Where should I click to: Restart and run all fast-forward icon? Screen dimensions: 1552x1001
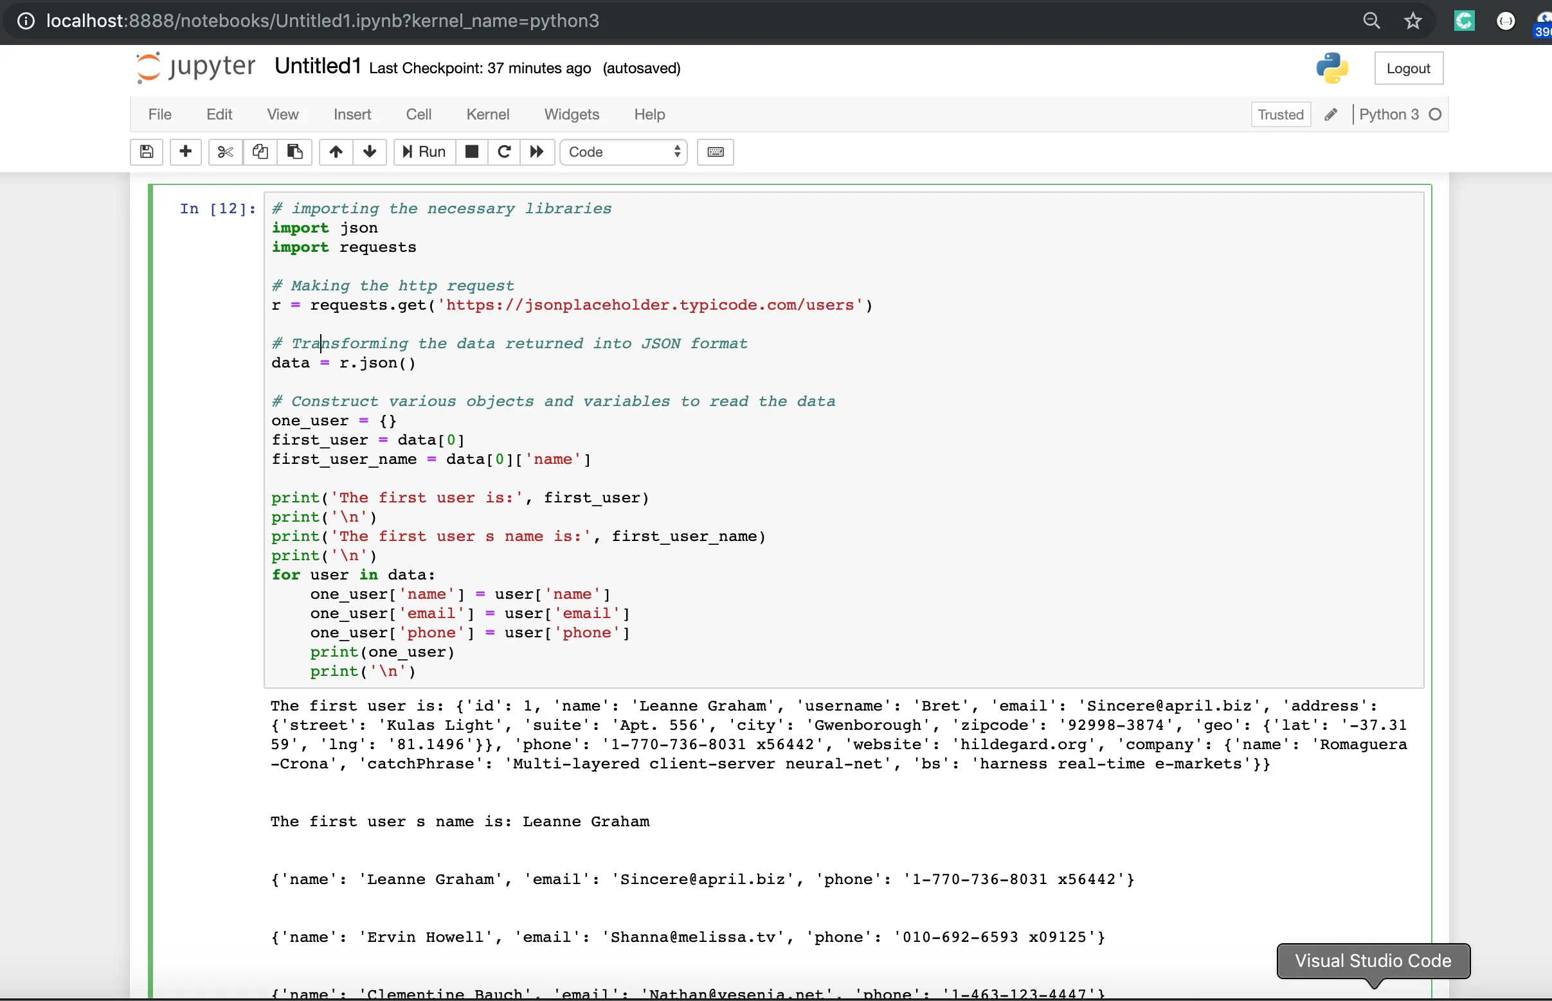(537, 152)
